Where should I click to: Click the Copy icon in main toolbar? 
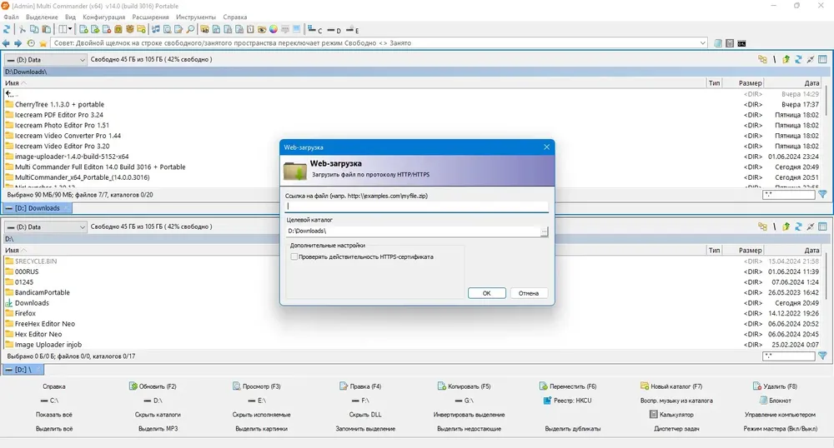pos(34,30)
